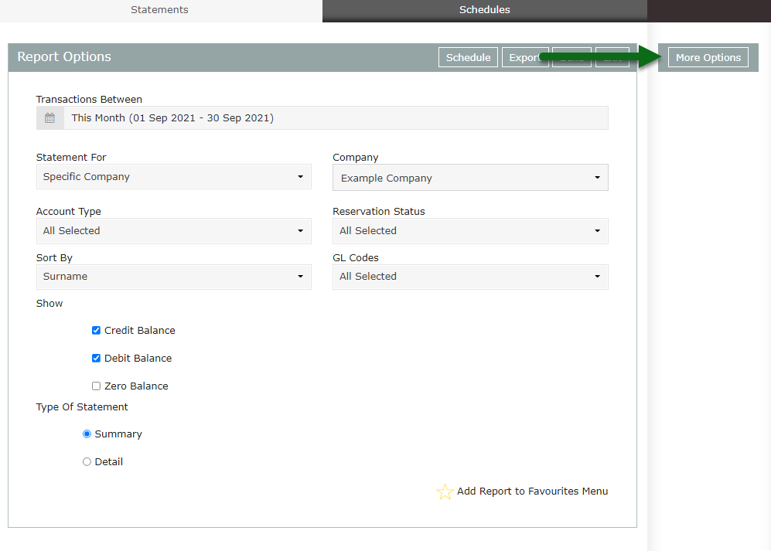The height and width of the screenshot is (551, 771).
Task: Select the Detail statement type
Action: click(x=87, y=462)
